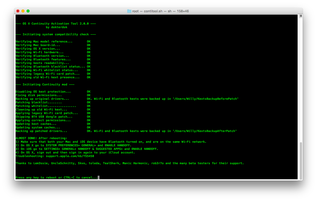Click 'Skipping BT4 USB dongle patch...' line
The height and width of the screenshot is (201, 317).
pos(53,117)
